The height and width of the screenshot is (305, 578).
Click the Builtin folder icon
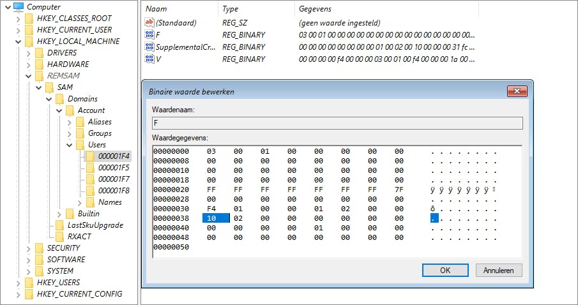coord(70,214)
